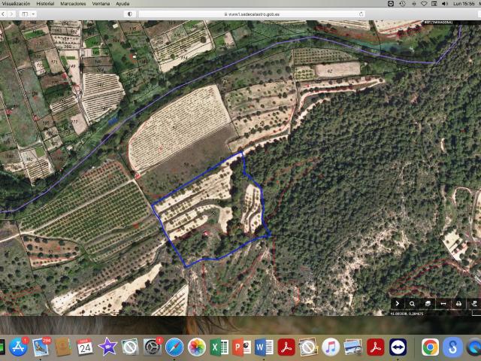Open iTunes from the dock
The width and height of the screenshot is (481, 361).
point(331,347)
